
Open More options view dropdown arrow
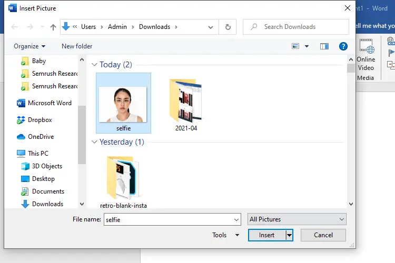[x=307, y=46]
